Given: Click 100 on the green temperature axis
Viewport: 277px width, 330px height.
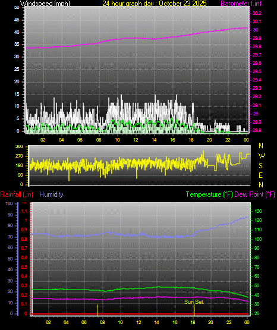Looking at the screenshot, I should (258, 239).
